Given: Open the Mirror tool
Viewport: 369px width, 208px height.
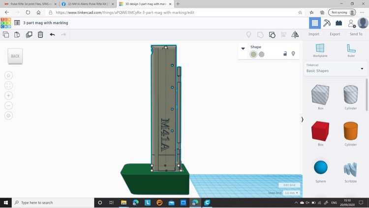Looking at the screenshot, I should (295, 35).
